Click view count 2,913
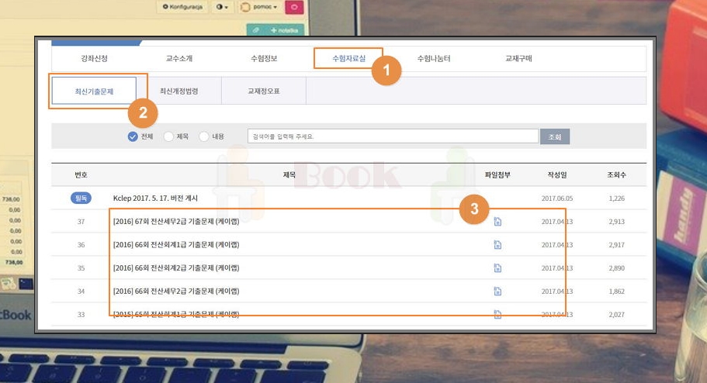The height and width of the screenshot is (383, 707). (x=616, y=222)
